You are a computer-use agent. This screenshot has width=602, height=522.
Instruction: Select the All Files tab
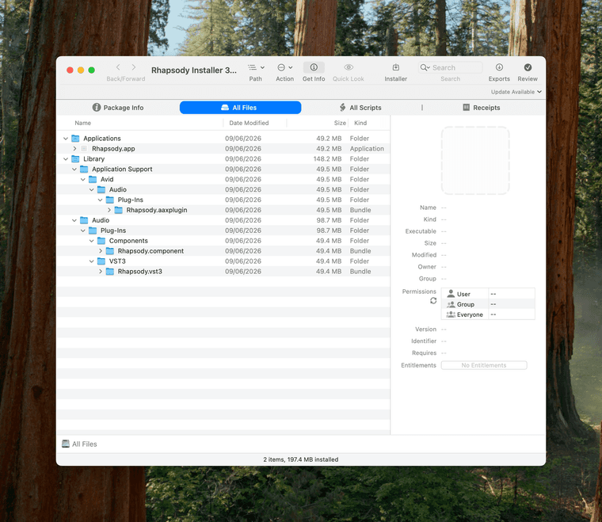coord(240,108)
